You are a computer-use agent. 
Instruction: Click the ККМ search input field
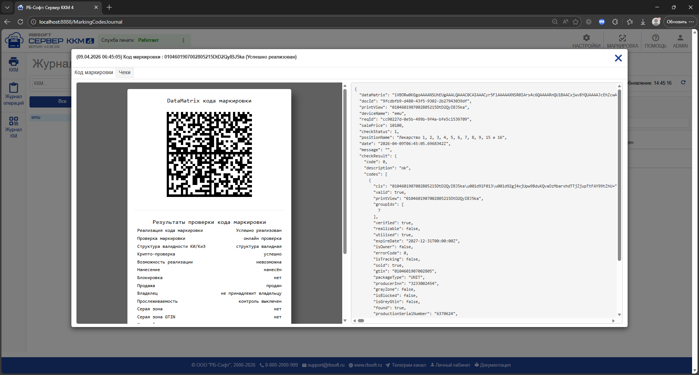[x=51, y=84]
